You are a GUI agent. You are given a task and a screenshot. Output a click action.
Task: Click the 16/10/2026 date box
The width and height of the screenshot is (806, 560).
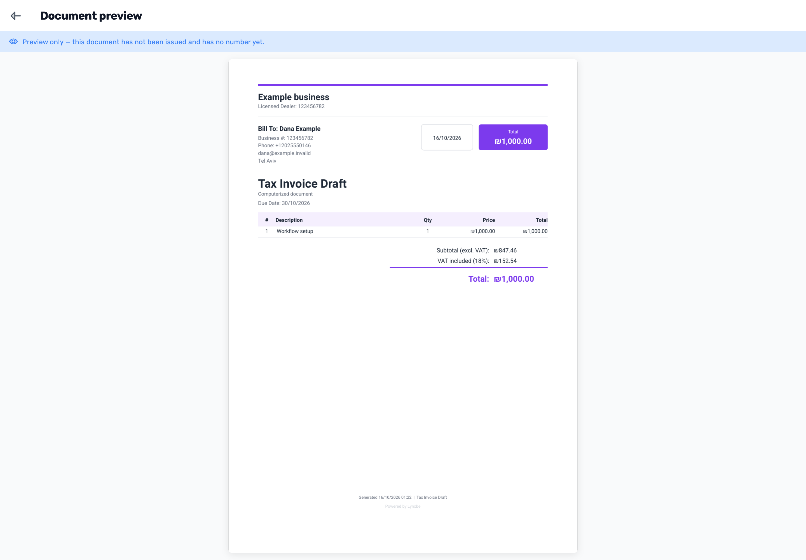(x=447, y=137)
